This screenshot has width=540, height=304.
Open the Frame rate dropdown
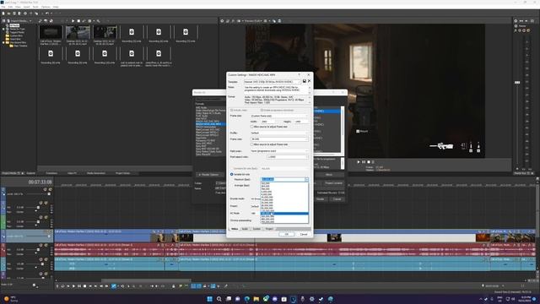click(x=279, y=138)
